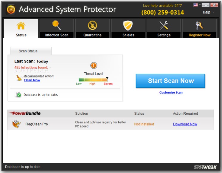Click the Quarantine bug icon
The image size is (222, 173).
[x=92, y=25]
